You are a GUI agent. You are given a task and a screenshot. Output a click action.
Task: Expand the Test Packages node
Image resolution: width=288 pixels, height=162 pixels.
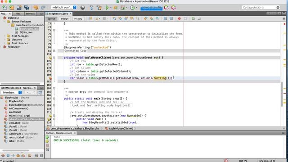tap(5, 36)
